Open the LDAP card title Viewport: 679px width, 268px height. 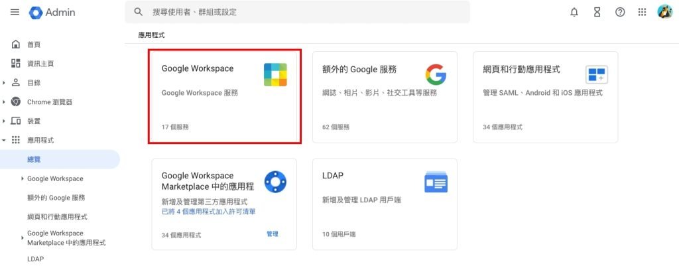(x=333, y=175)
